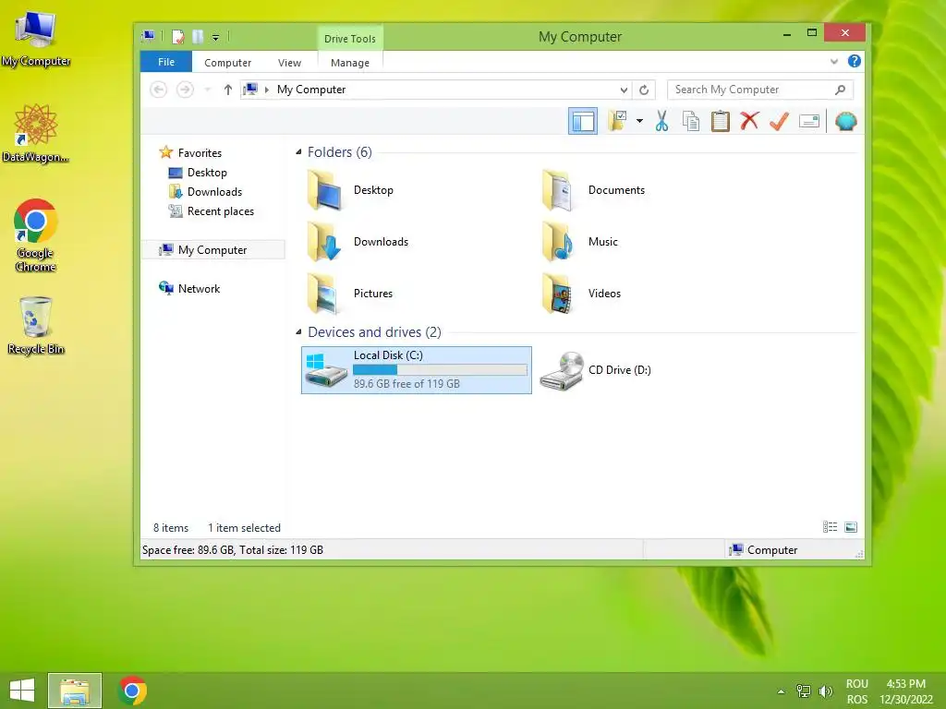Click the Search My Computer field
Screen dimensions: 946x709
point(760,90)
